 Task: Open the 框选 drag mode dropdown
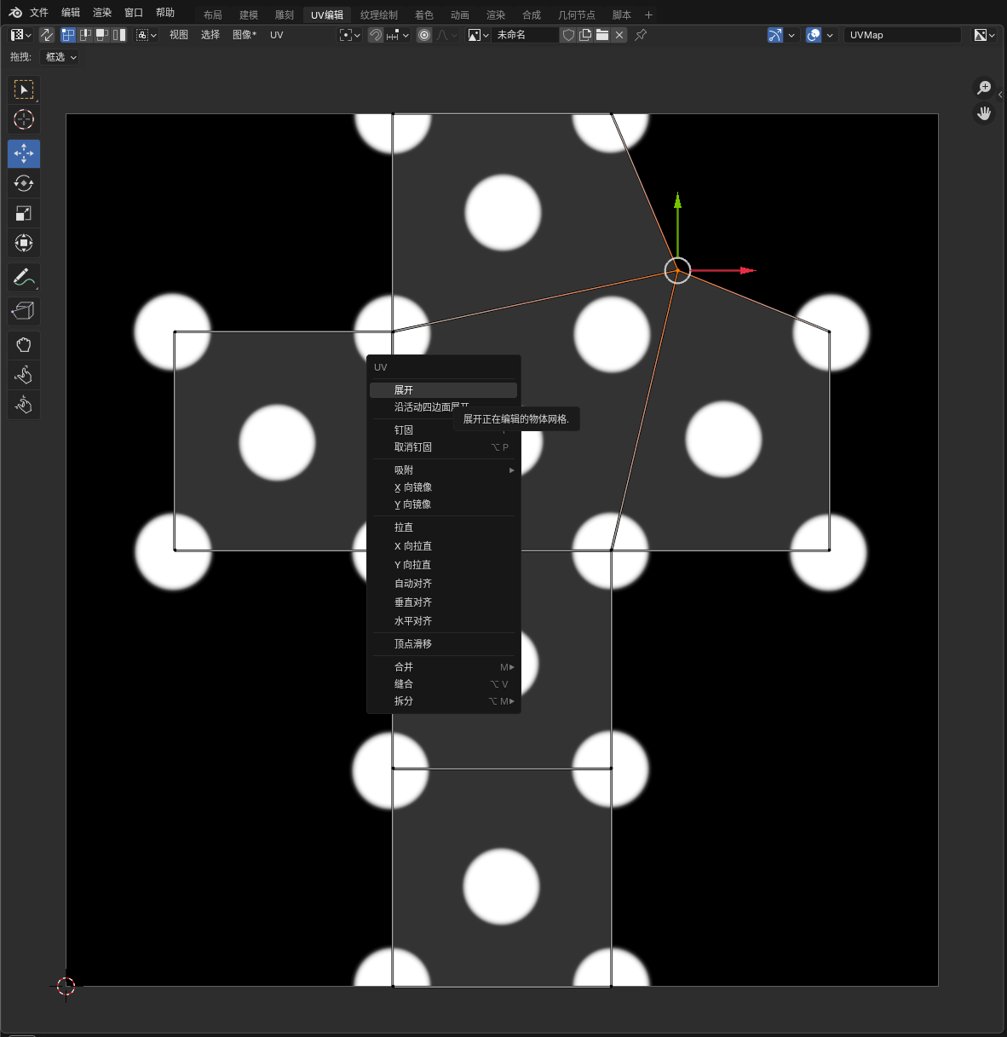60,57
